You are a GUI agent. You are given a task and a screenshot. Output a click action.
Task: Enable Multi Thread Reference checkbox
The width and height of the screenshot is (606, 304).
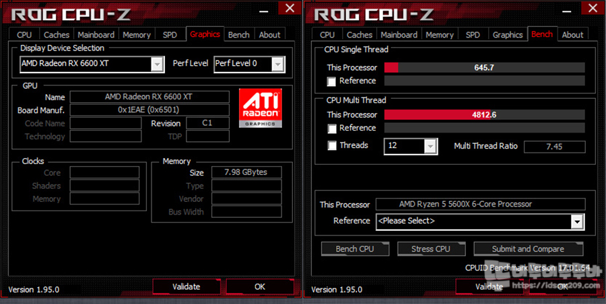point(331,128)
